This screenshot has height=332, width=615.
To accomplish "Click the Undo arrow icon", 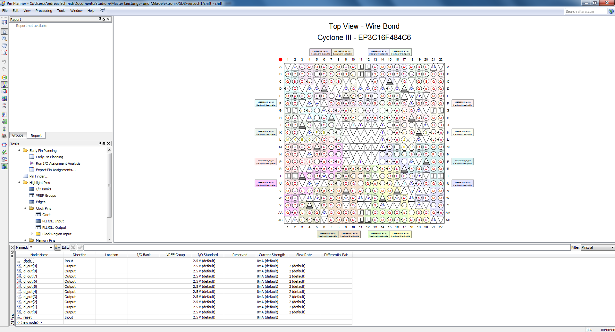I will pos(4,62).
